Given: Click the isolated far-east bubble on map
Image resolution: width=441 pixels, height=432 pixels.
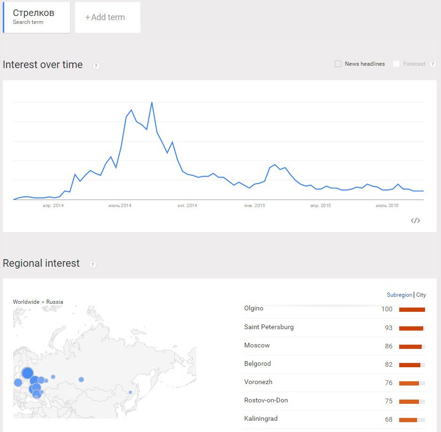Looking at the screenshot, I should [130, 392].
